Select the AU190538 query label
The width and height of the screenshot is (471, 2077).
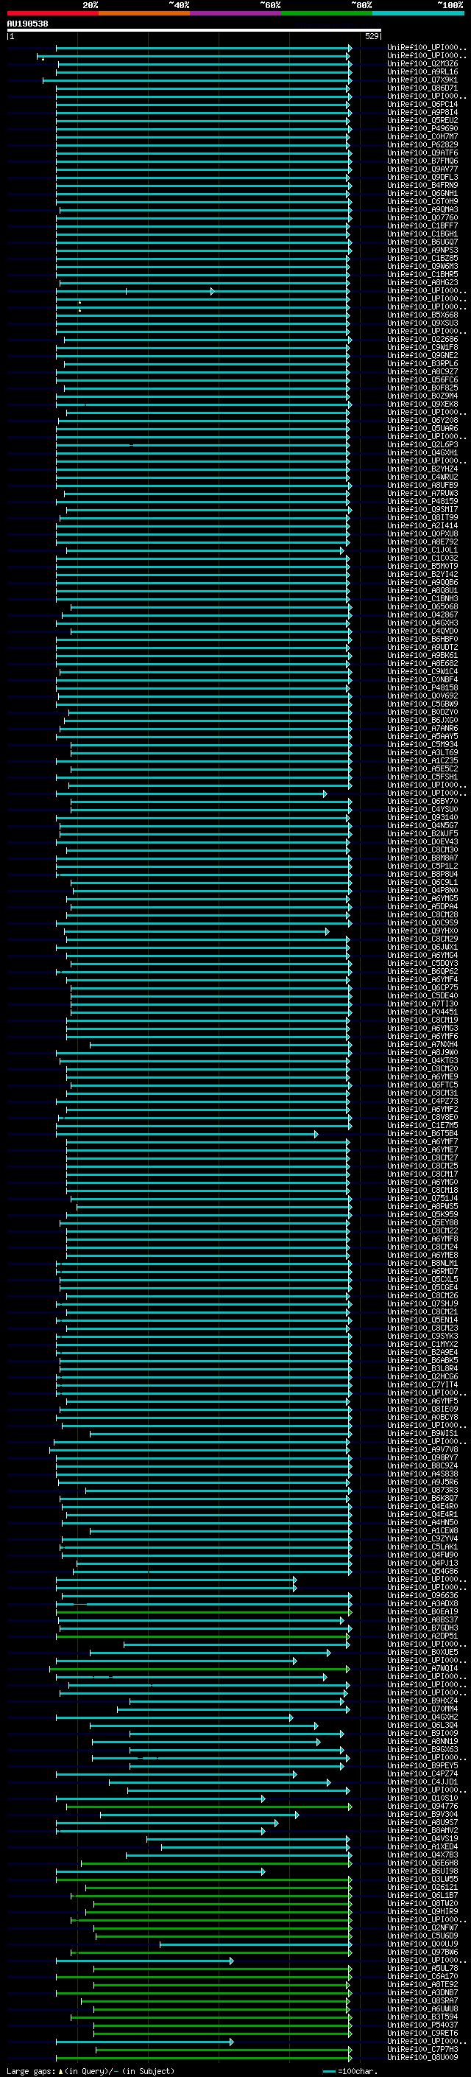coord(27,24)
